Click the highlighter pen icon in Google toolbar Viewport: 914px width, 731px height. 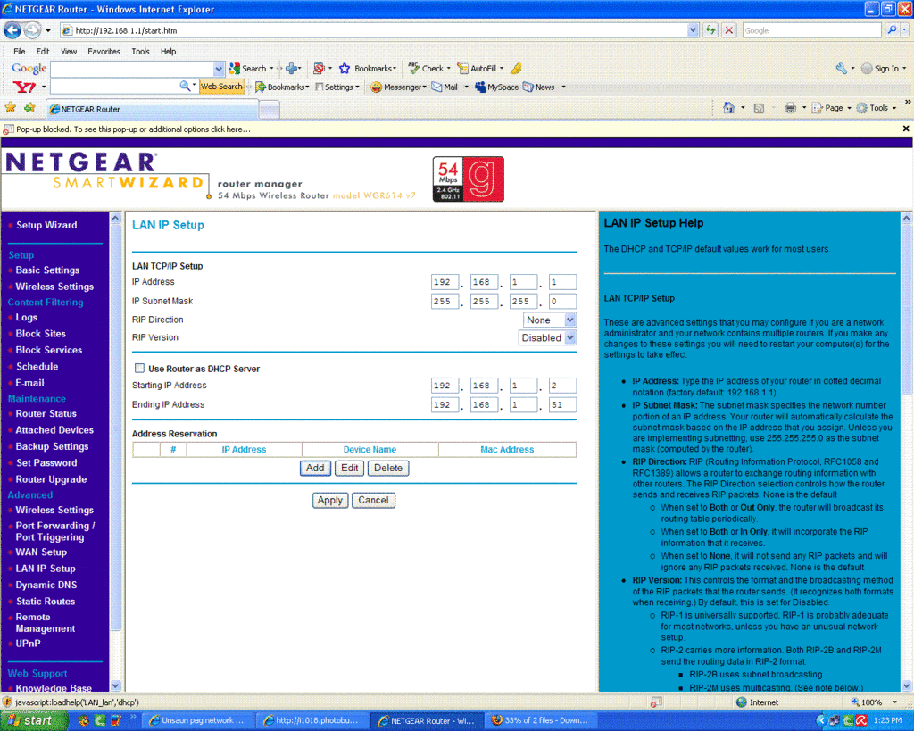tap(517, 68)
